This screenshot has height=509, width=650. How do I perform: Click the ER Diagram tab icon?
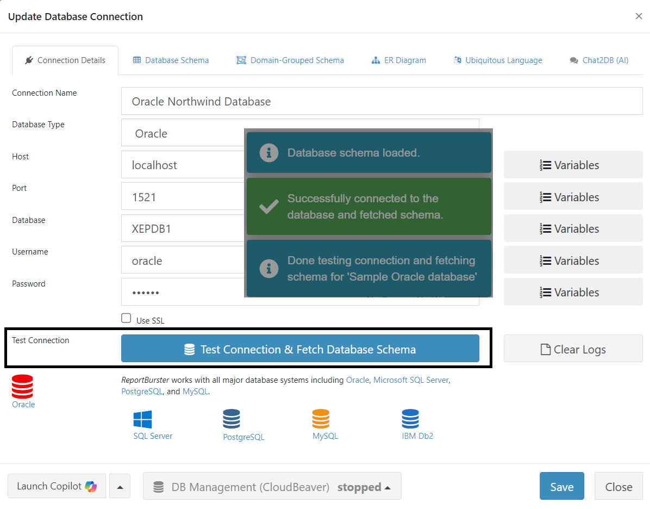[x=376, y=60]
